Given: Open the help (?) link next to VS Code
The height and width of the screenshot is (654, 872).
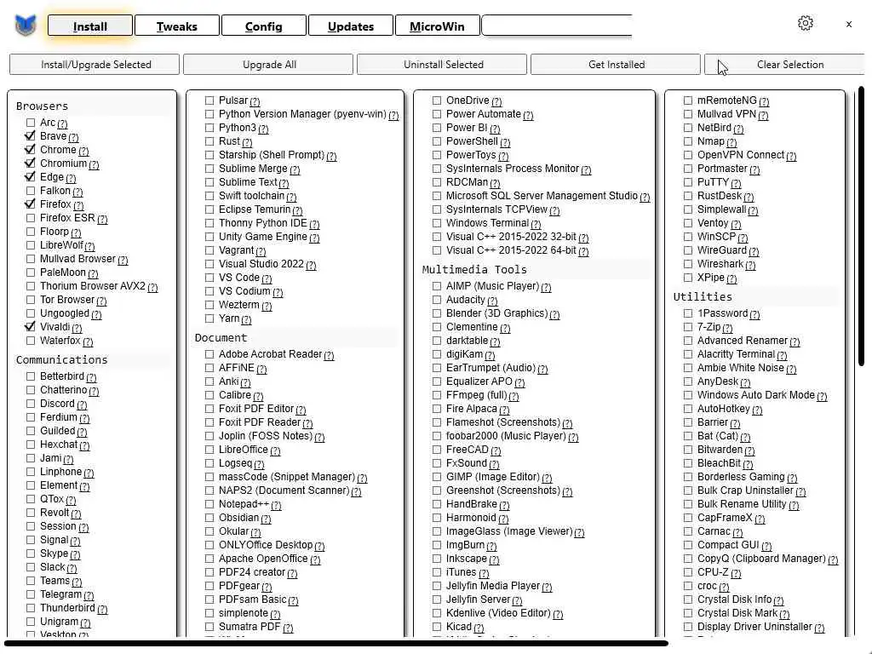Looking at the screenshot, I should [x=267, y=278].
